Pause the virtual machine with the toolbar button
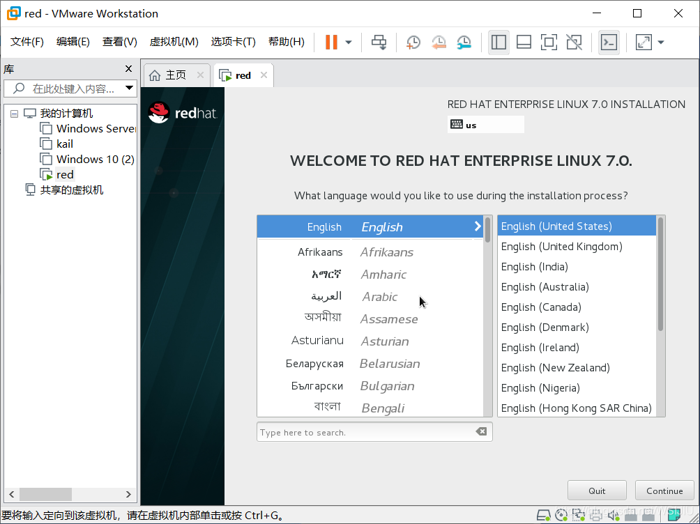This screenshot has width=700, height=524. 331,43
